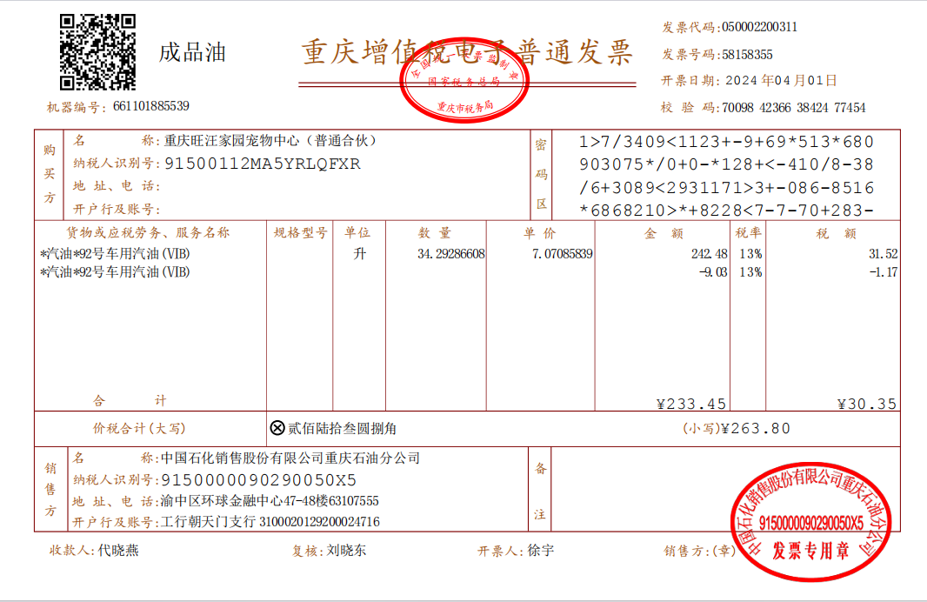
Task: Click the small-case total ¥263.80
Action: (756, 428)
